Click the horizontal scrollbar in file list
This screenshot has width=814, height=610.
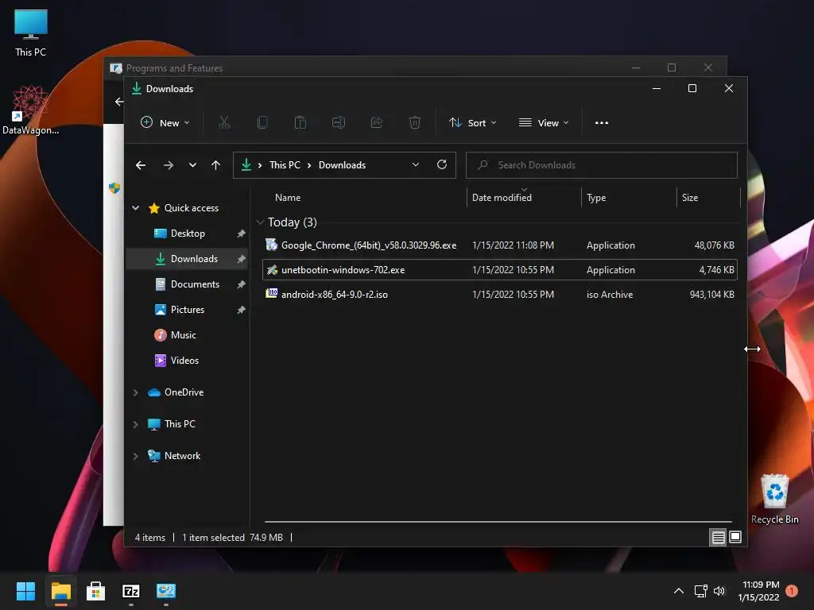point(498,521)
